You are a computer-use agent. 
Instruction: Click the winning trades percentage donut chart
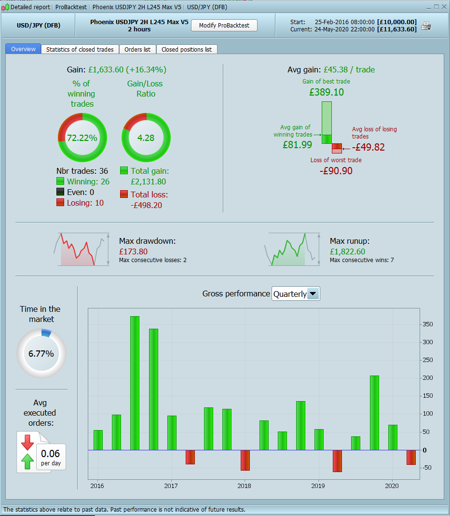point(82,138)
